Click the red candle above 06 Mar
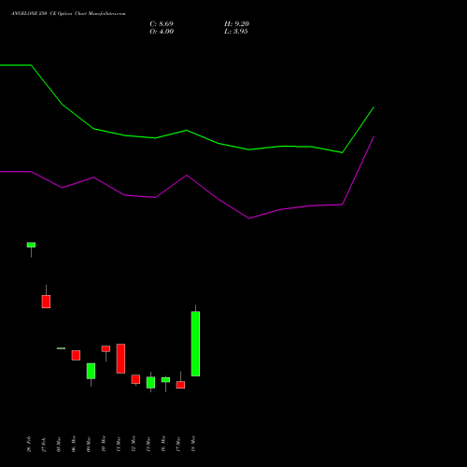 click(76, 355)
